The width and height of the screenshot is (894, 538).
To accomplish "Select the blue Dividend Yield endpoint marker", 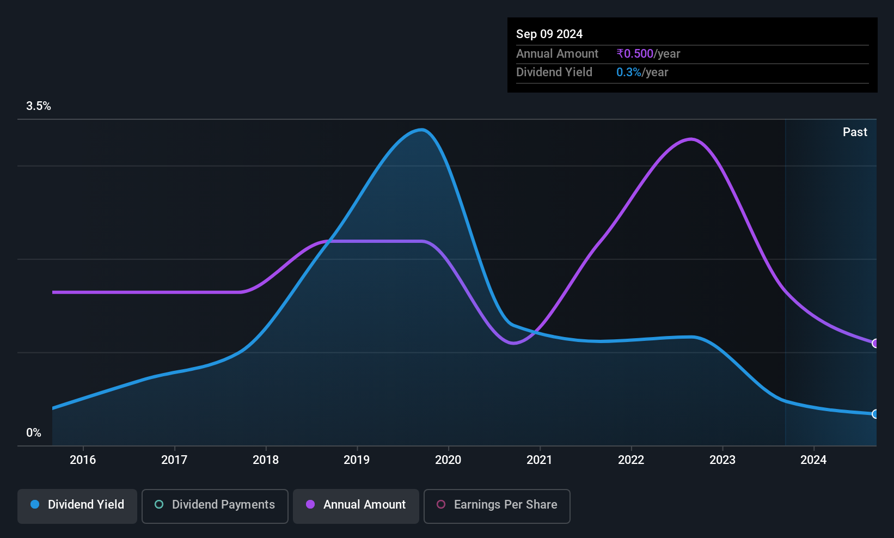I will [x=875, y=414].
